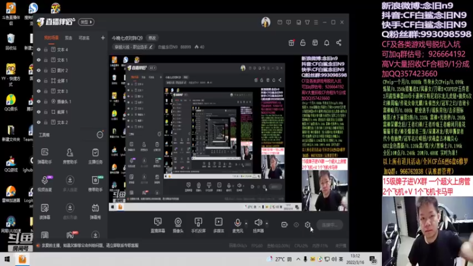The height and width of the screenshot is (266, 473).
Task: Hide the 文本 3 source
Action: pyautogui.click(x=38, y=91)
